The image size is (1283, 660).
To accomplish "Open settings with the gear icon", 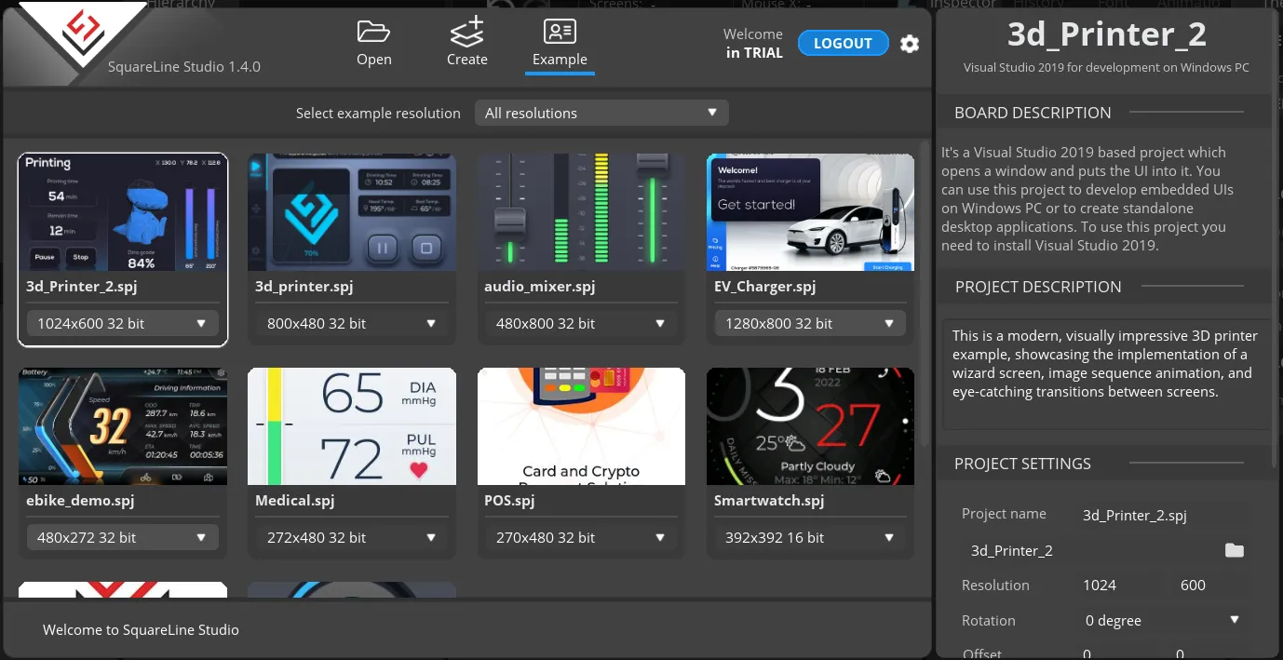I will coord(910,44).
